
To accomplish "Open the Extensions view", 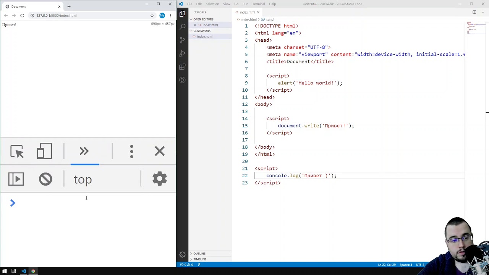I will coord(182,67).
